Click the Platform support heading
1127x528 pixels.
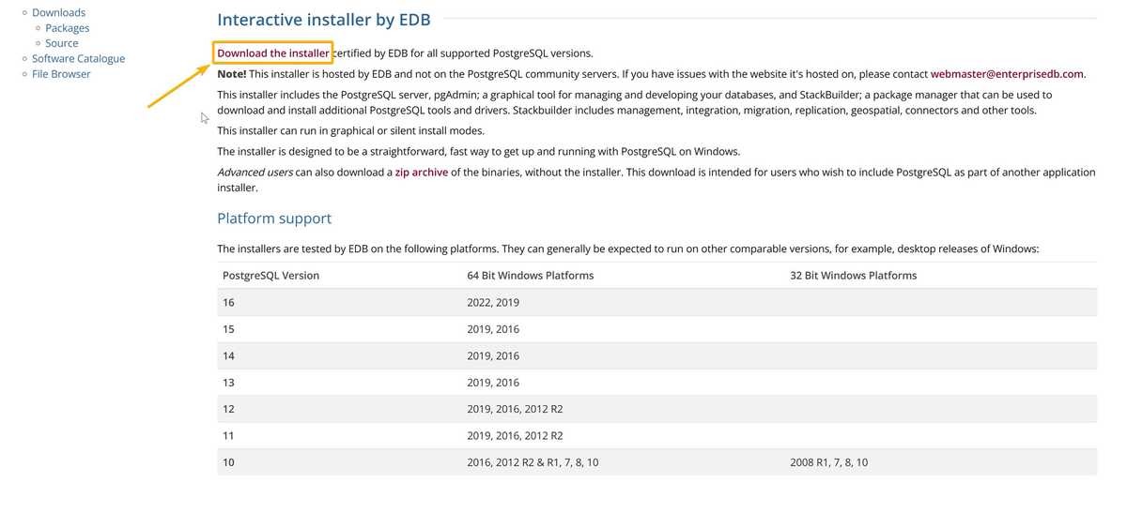point(274,219)
